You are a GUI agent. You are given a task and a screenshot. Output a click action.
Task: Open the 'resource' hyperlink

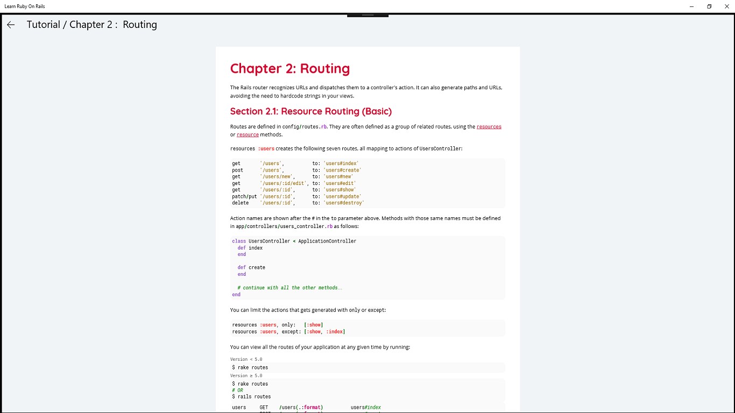(248, 135)
